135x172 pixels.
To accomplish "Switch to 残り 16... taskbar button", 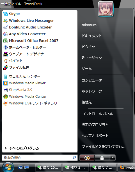I will [48, 168].
